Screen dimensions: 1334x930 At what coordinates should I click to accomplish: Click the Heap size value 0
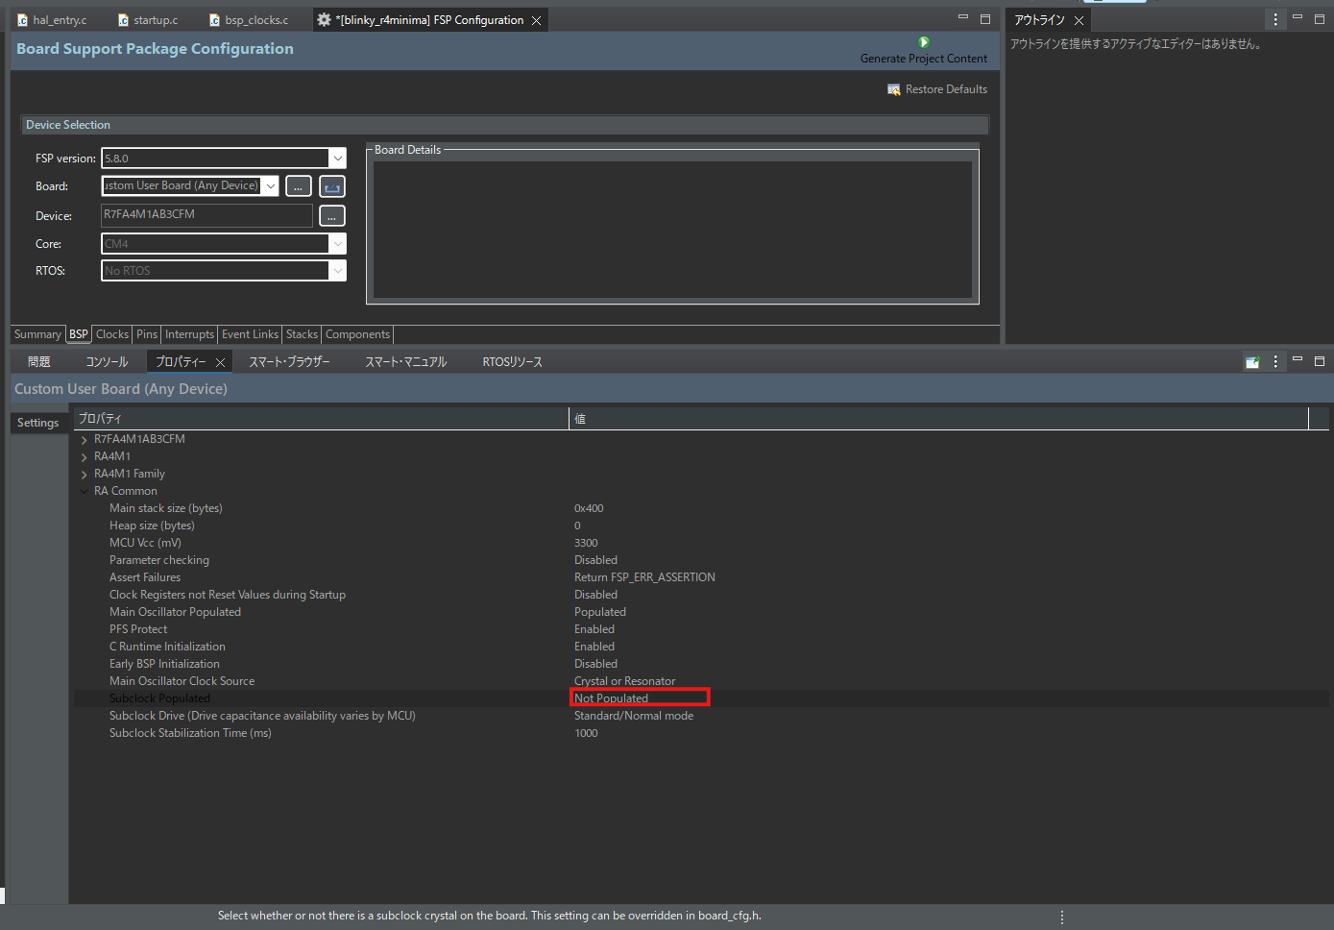tap(577, 526)
